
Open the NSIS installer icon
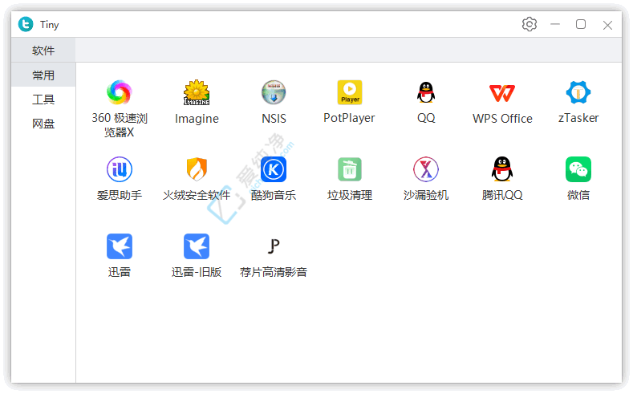[274, 92]
